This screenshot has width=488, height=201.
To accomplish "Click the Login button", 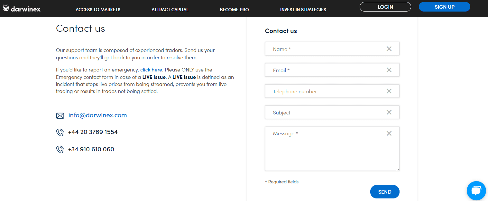I will (x=385, y=7).
